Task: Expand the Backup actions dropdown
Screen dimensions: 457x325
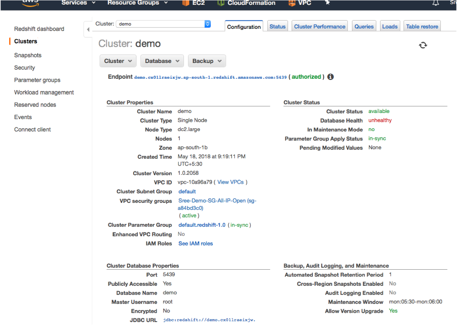Action: click(207, 61)
